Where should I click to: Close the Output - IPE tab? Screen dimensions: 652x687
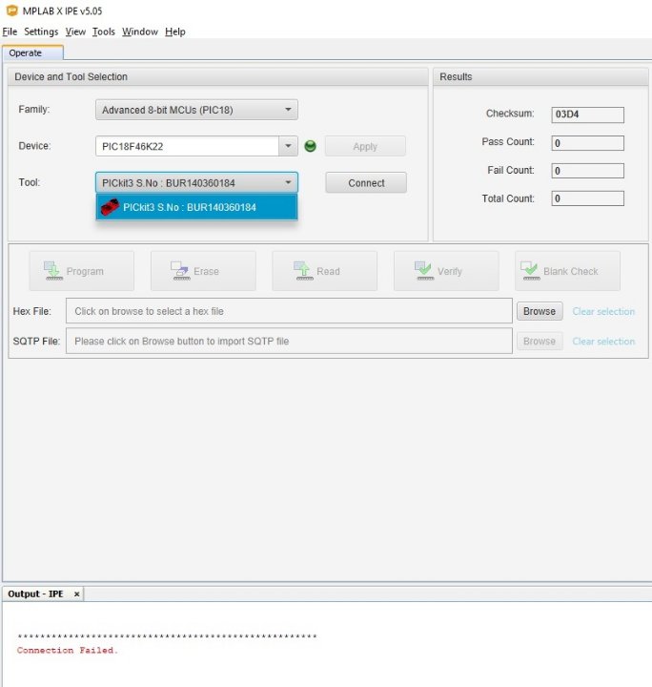point(76,594)
